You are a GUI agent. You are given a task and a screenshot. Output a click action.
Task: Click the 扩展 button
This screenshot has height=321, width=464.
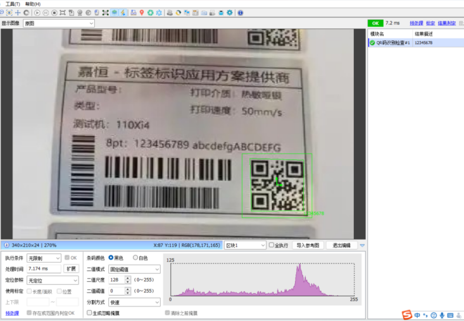click(72, 269)
